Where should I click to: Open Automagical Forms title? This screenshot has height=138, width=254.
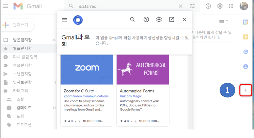pyautogui.click(x=137, y=91)
